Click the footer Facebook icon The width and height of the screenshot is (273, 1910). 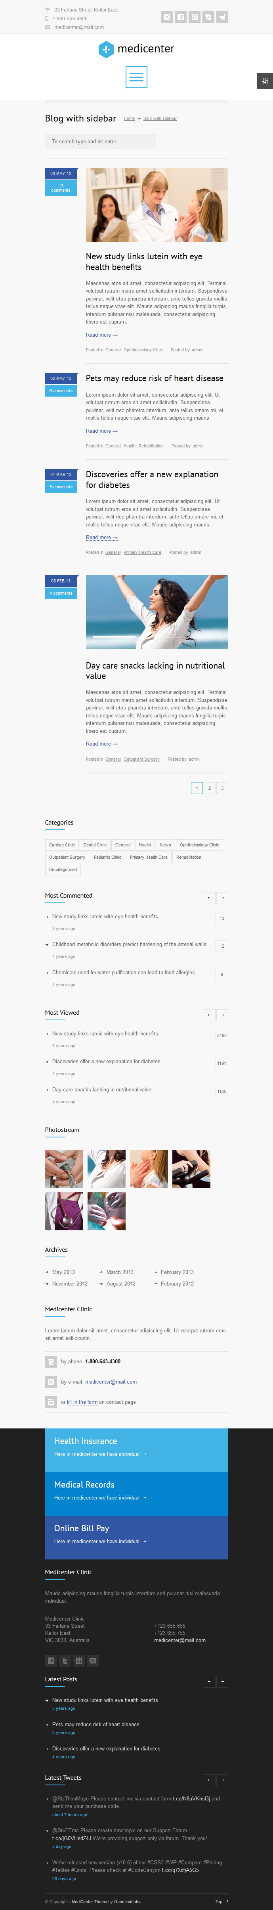point(51,1661)
